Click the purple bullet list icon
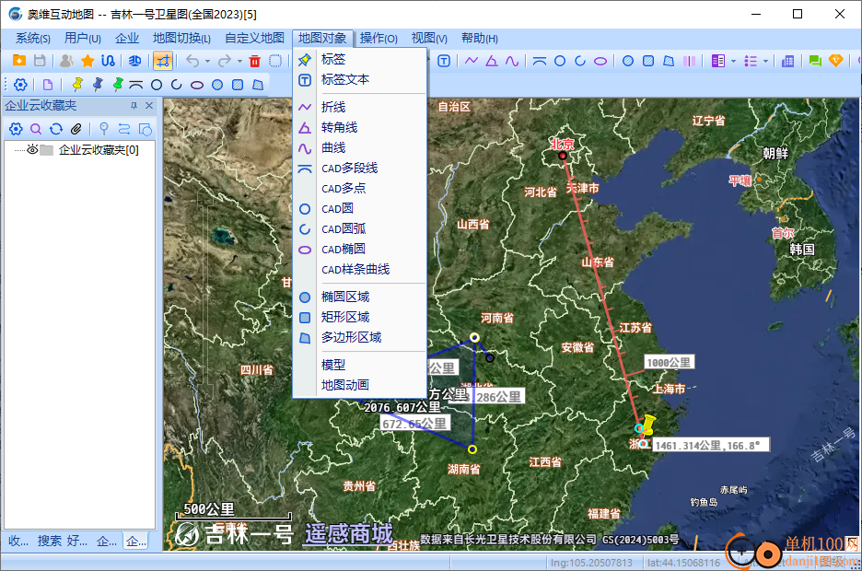862x571 pixels. [751, 61]
